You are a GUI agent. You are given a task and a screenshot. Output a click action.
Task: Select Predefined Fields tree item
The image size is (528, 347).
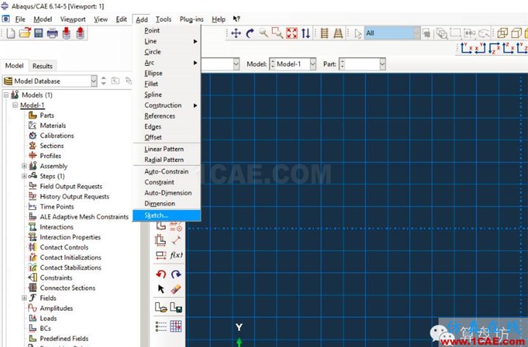tap(64, 338)
